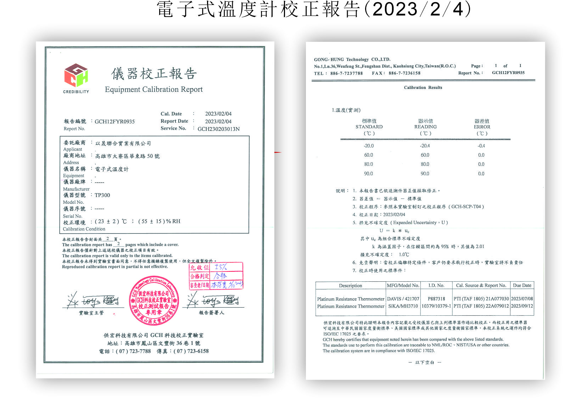The image size is (581, 416).
Task: Click the standard value 80.0
Action: coord(369,164)
